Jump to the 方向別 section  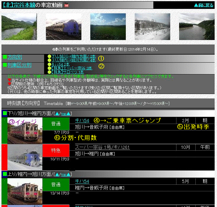point(15,57)
